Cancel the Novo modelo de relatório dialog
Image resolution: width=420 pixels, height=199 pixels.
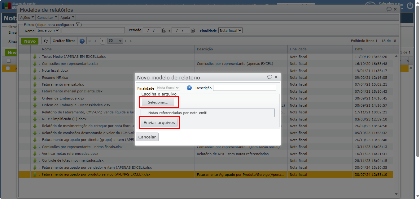pyautogui.click(x=147, y=137)
